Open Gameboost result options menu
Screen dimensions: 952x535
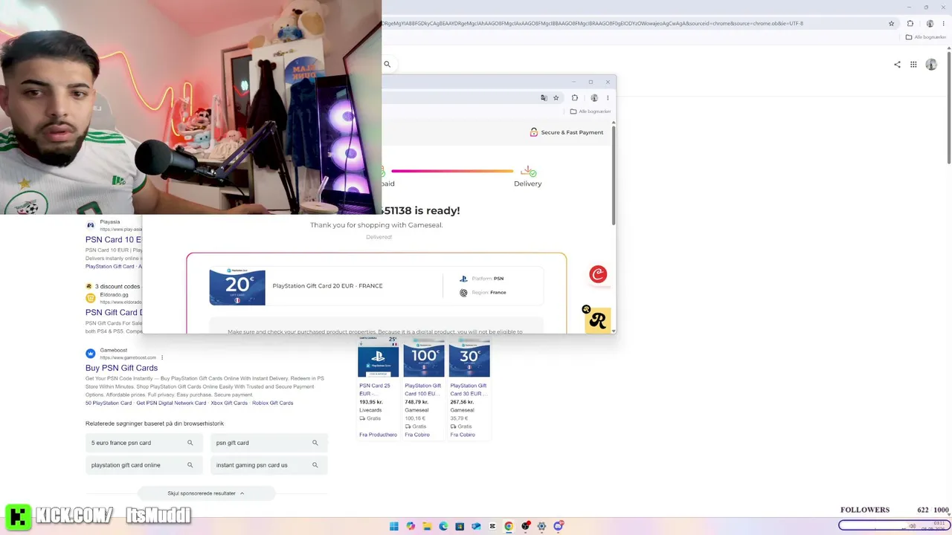click(162, 357)
